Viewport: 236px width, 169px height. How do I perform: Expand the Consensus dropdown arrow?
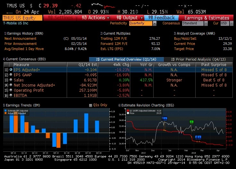(206, 23)
